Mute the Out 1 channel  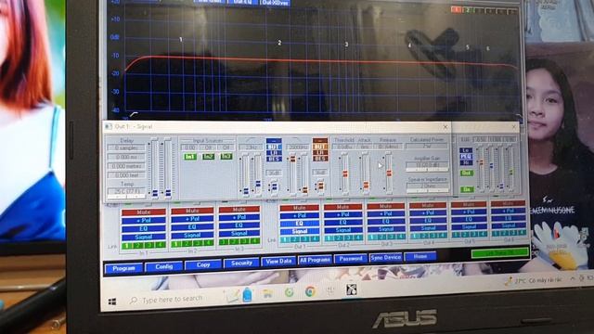point(299,208)
